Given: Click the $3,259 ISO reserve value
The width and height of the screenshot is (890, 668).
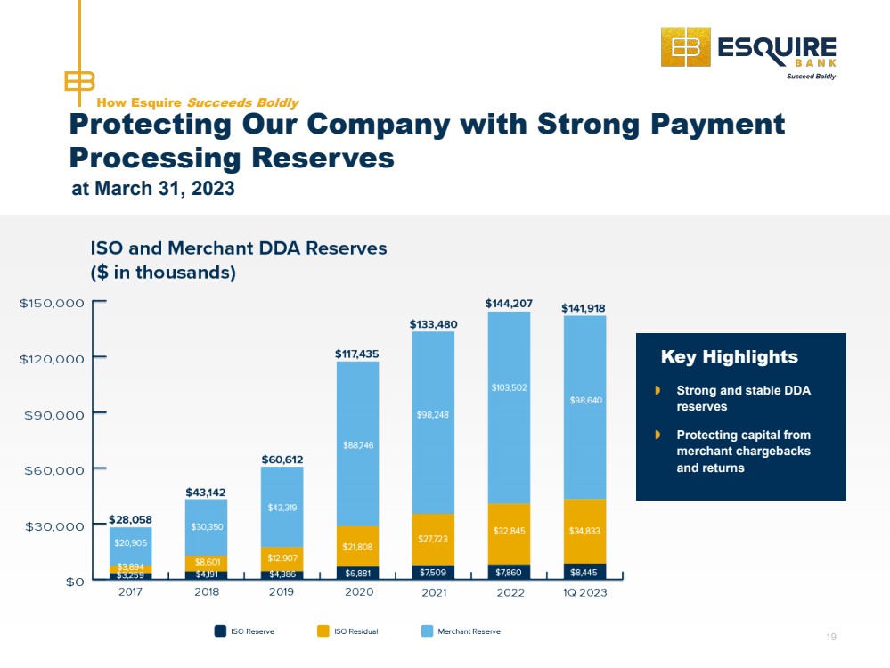Looking at the screenshot, I should (x=131, y=575).
